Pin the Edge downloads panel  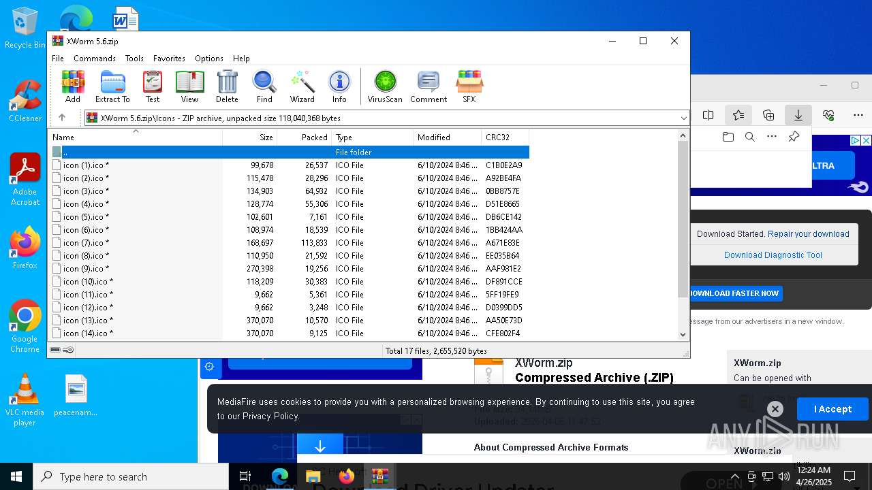tap(794, 137)
